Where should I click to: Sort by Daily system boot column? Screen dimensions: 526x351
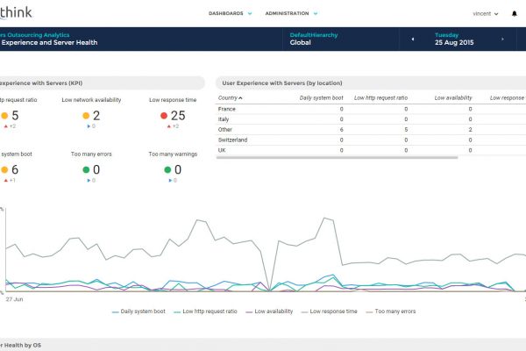click(321, 97)
